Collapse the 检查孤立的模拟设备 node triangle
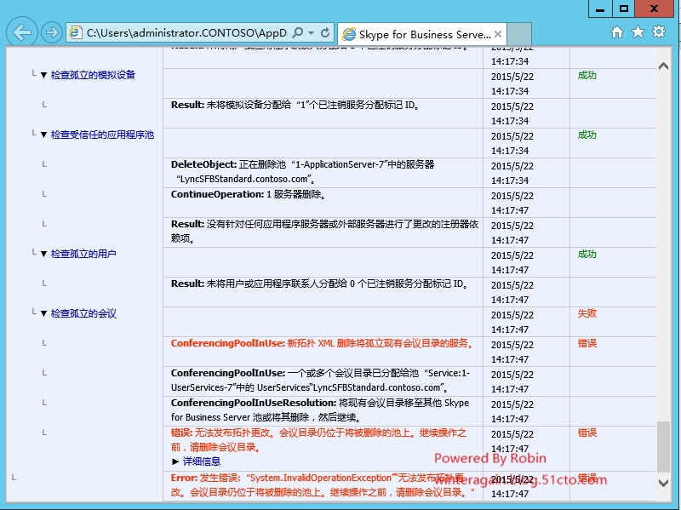 click(x=43, y=75)
